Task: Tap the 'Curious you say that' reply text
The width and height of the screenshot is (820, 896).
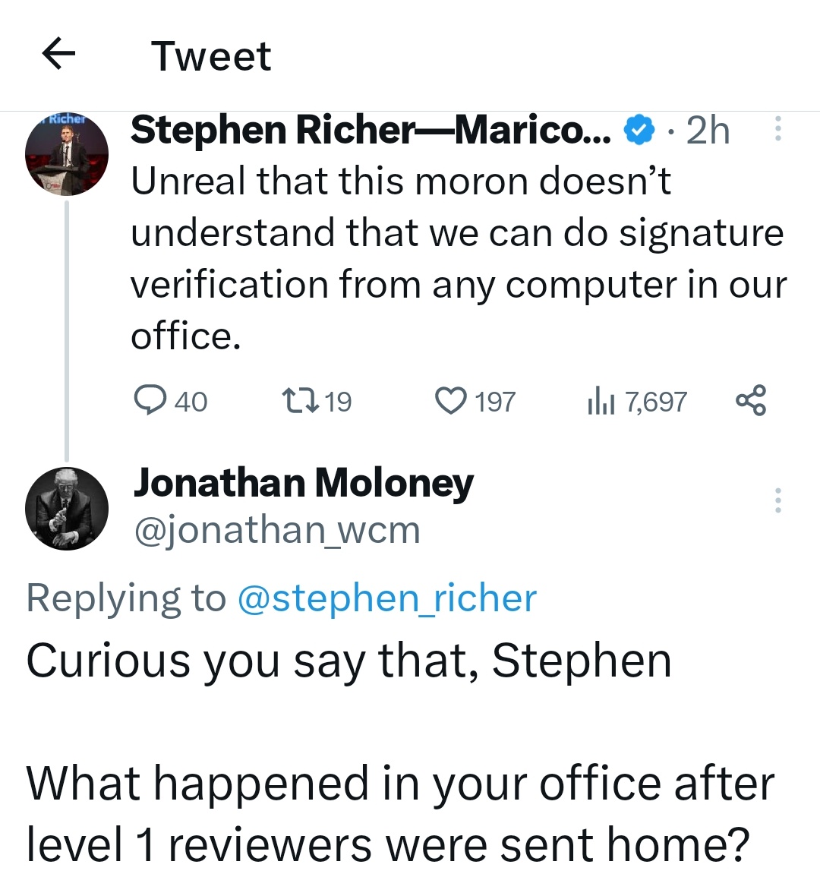Action: click(x=348, y=661)
